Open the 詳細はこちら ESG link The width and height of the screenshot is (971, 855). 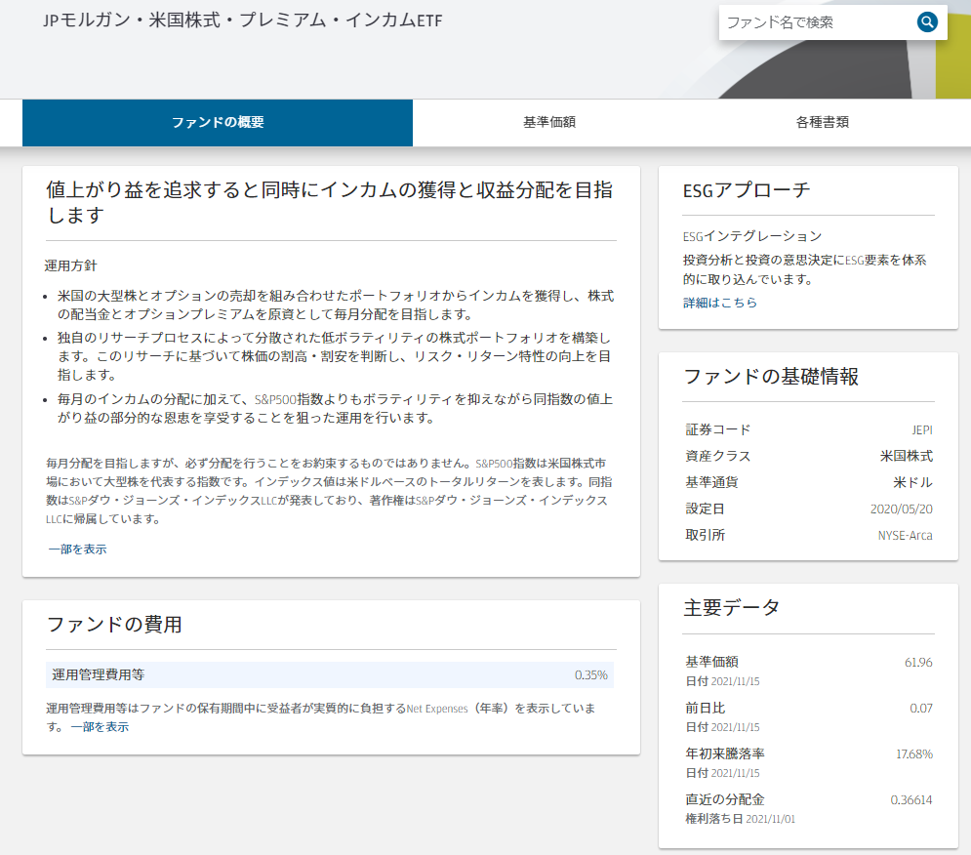pyautogui.click(x=719, y=303)
